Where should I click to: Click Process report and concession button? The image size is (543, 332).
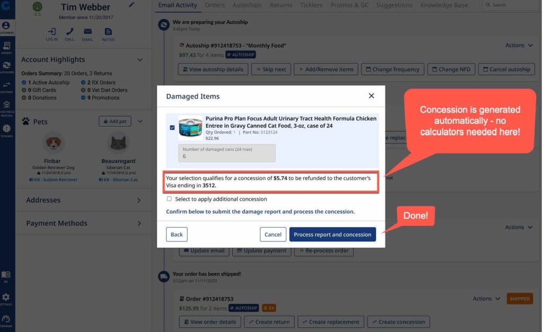point(332,235)
